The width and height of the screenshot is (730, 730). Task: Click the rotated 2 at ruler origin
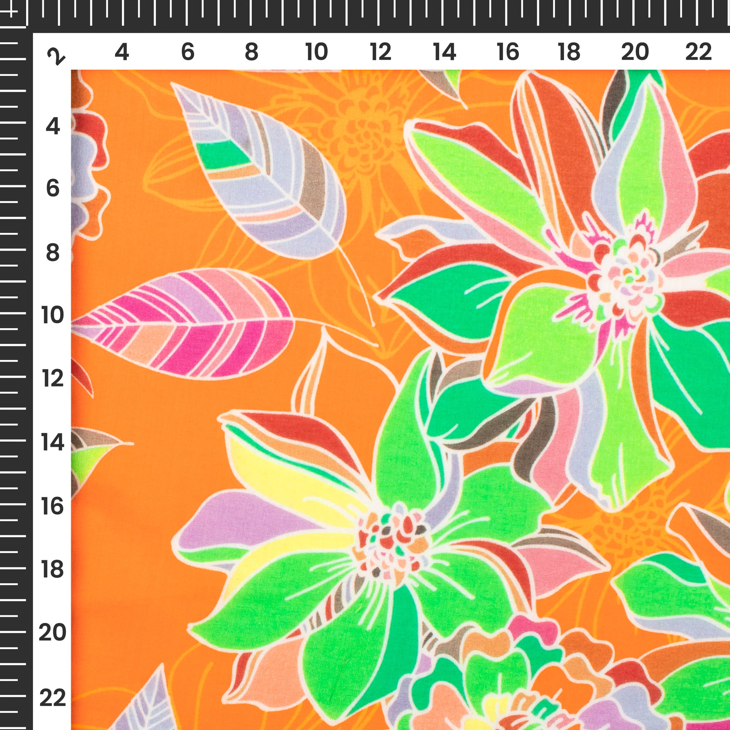[56, 57]
